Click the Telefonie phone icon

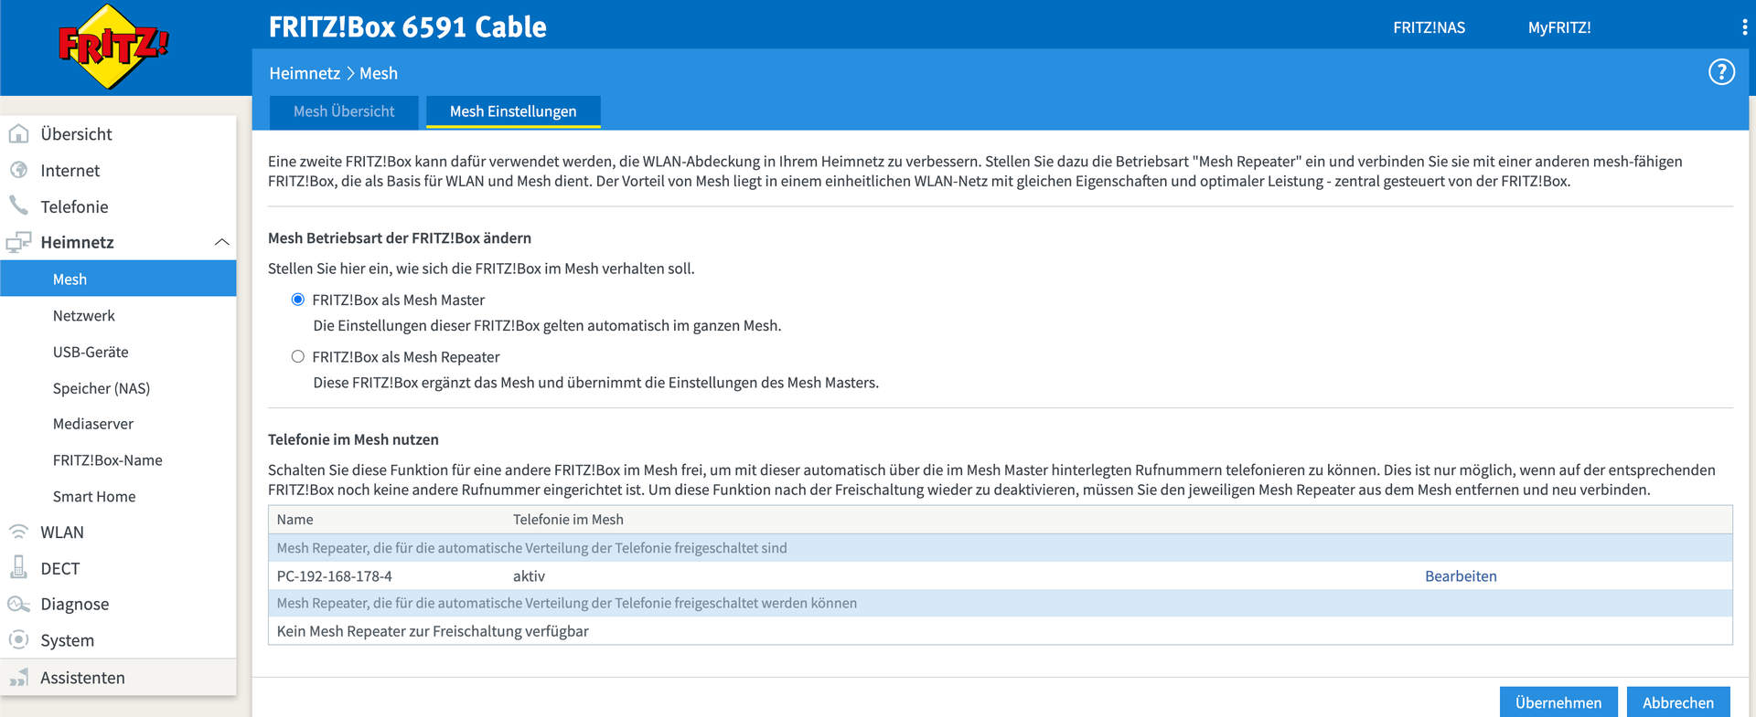tap(18, 206)
